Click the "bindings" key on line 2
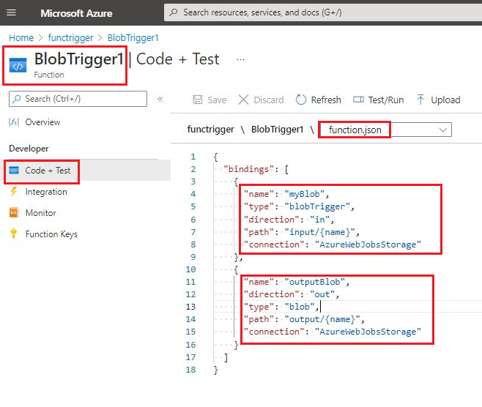Viewport: 482px width, 407px height. click(x=248, y=169)
